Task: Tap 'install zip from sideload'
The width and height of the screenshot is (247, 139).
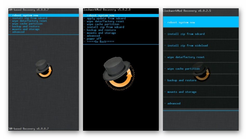Action: [201, 46]
